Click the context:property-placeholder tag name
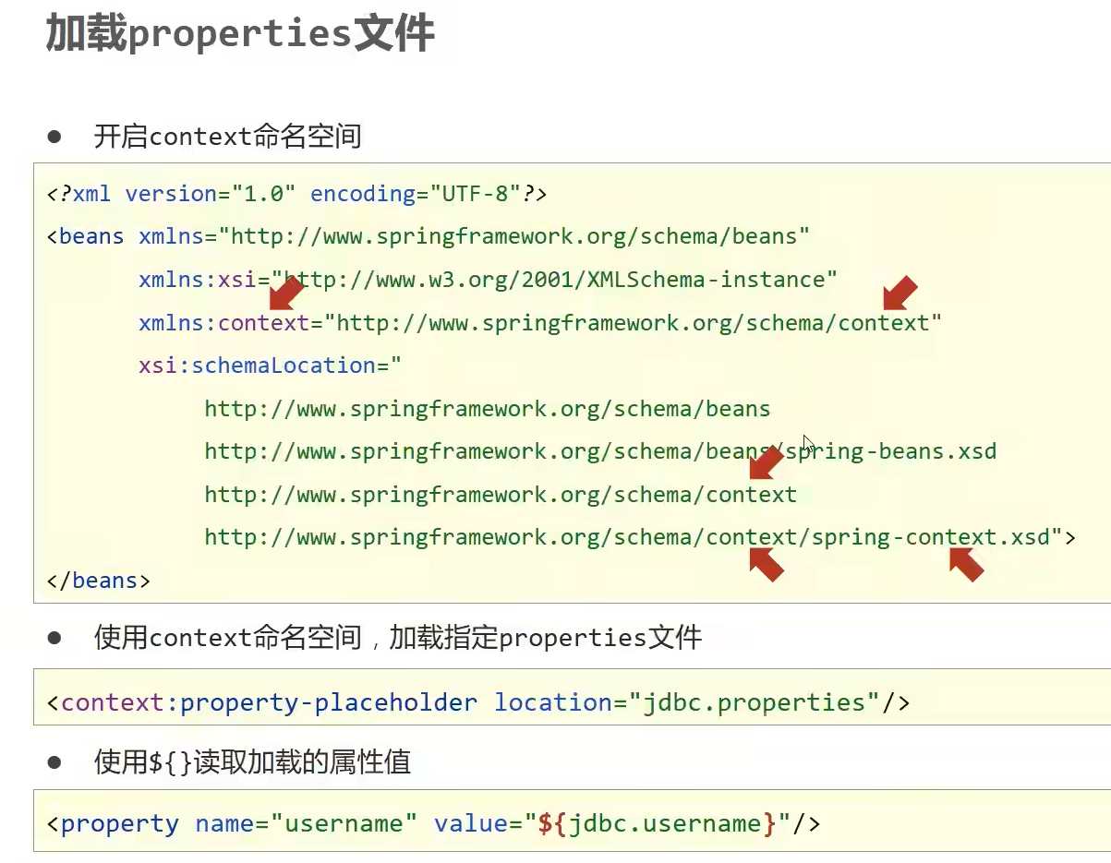Screen dimensions: 1111x863 (x=269, y=702)
